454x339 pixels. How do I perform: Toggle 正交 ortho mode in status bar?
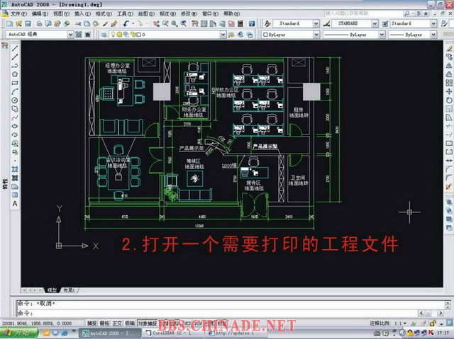[117, 323]
